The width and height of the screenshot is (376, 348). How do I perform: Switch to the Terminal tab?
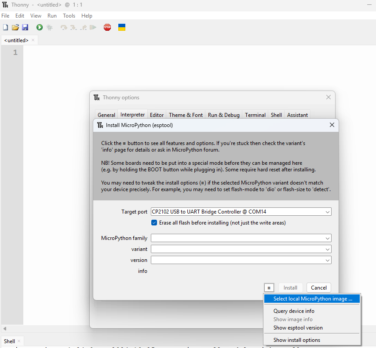[255, 115]
